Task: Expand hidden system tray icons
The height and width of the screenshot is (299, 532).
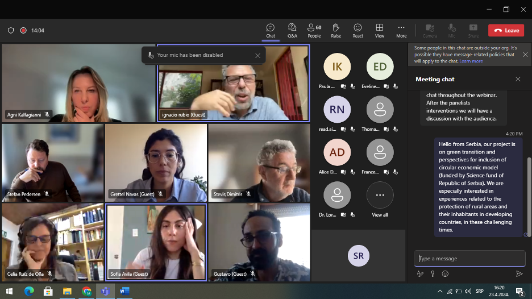Action: [x=439, y=292]
